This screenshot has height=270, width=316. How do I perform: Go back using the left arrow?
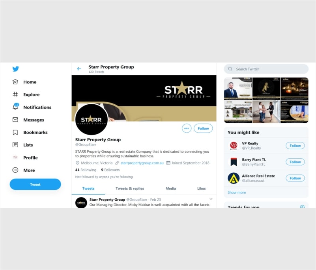click(x=79, y=69)
